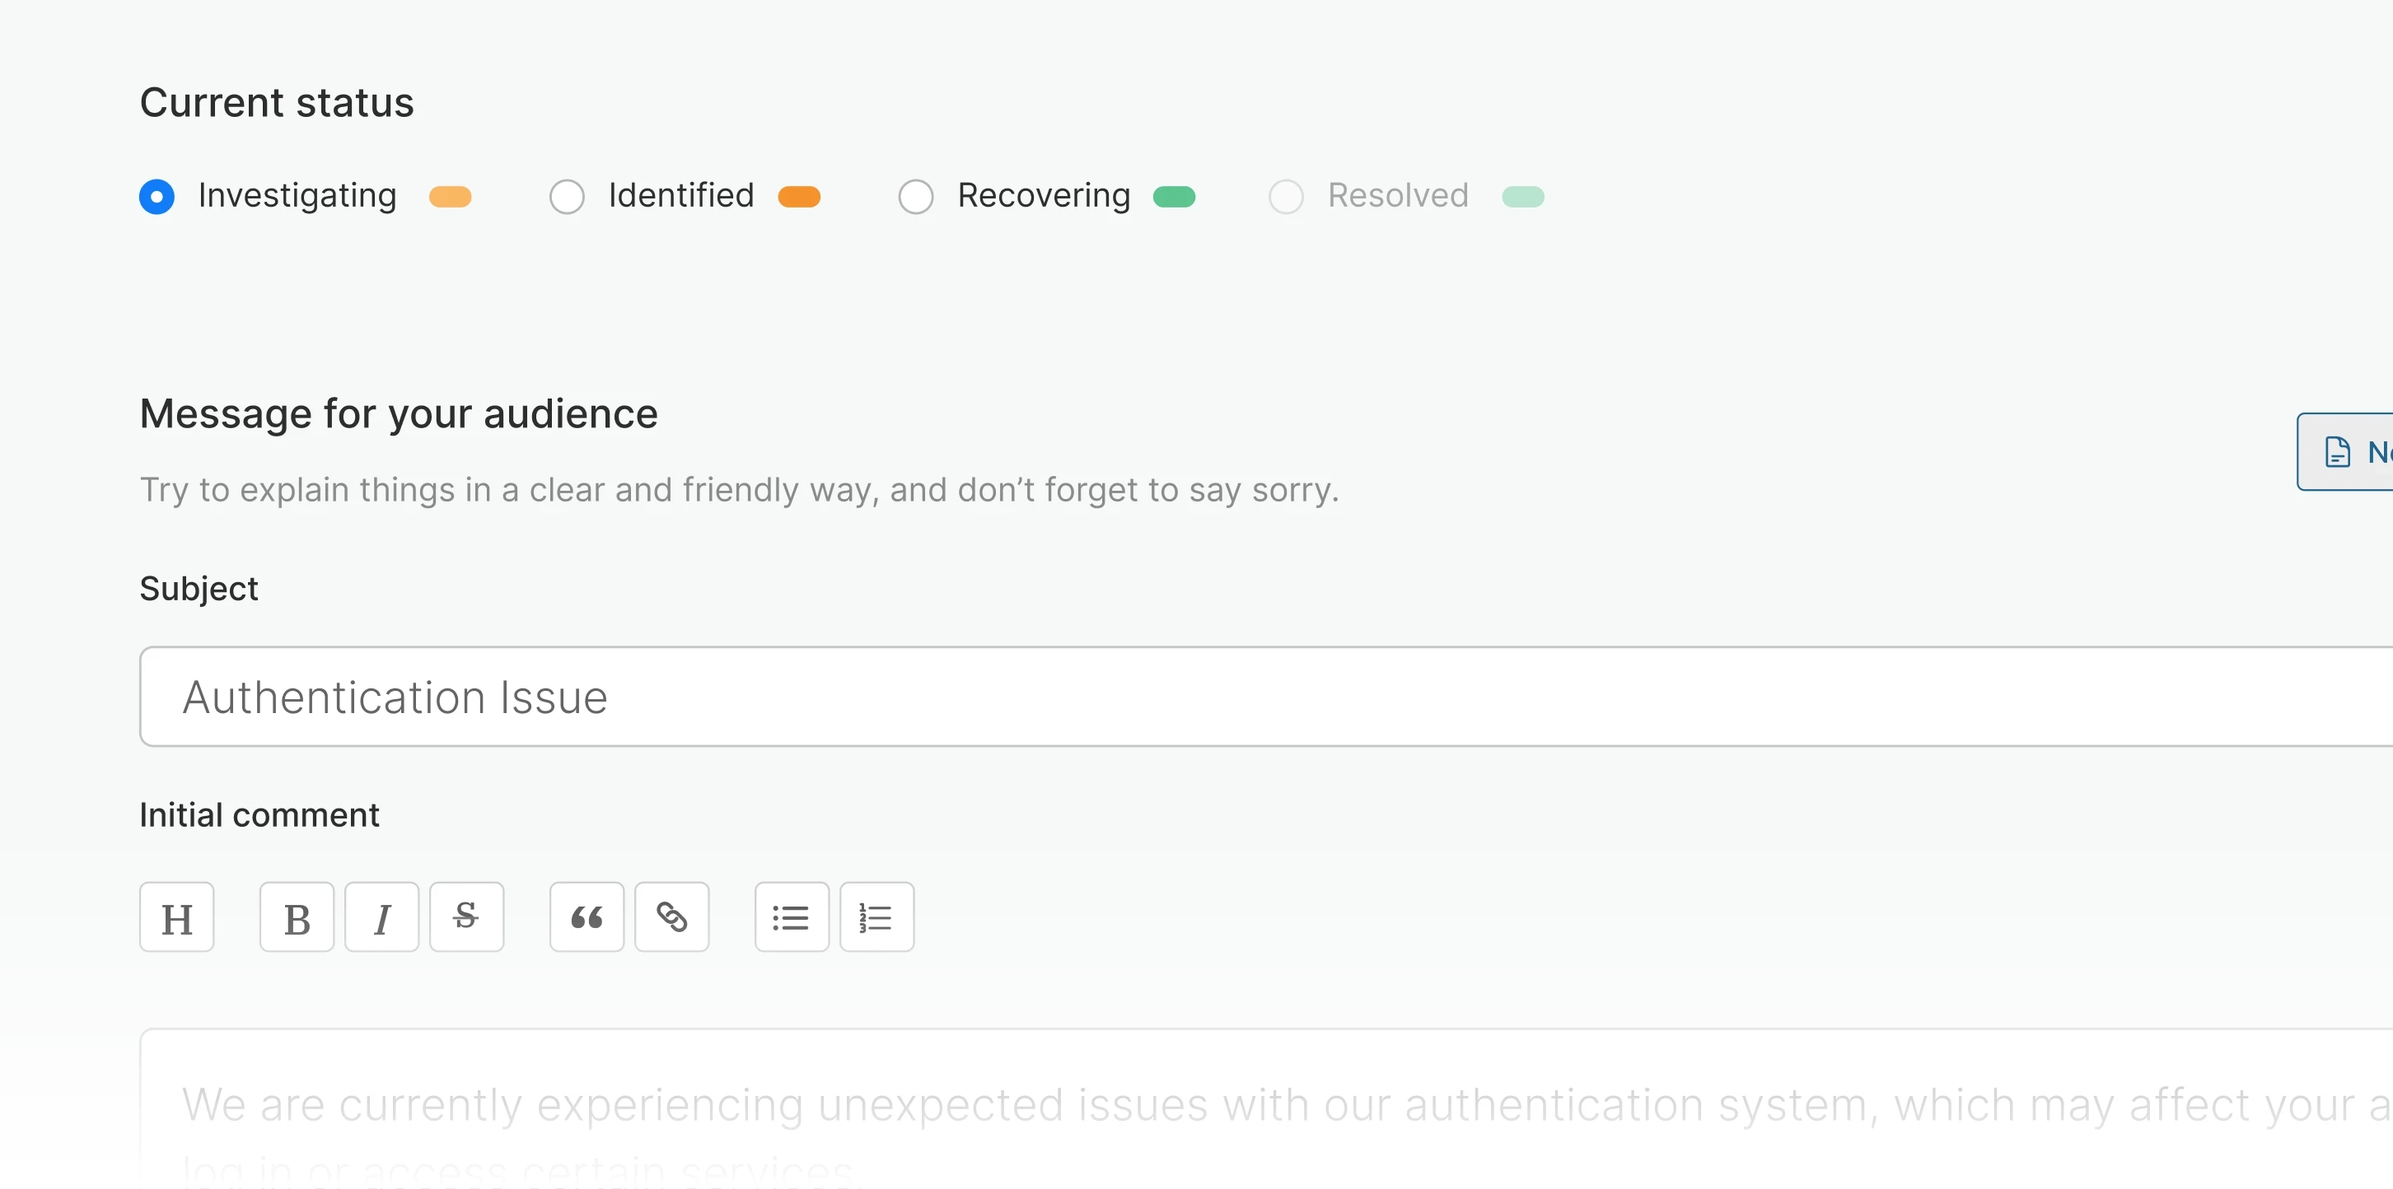Viewport: 2393px width, 1189px height.
Task: Create a numbered list in the comment editor
Action: click(876, 916)
